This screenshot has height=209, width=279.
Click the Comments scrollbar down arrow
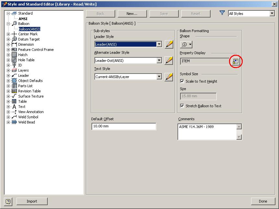239,137
